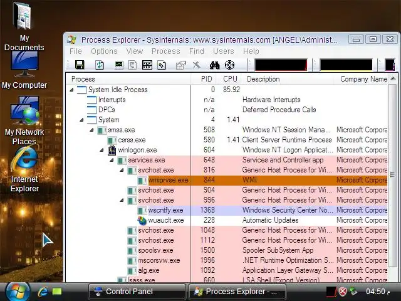Click 'Spooler SubSystem App' description text
Viewport: 401px width, 301px height.
point(278,250)
